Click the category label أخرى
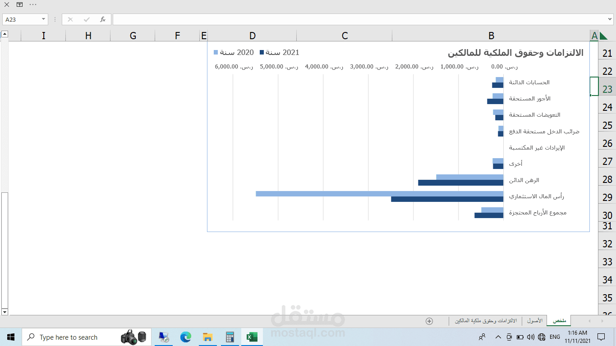Image resolution: width=616 pixels, height=346 pixels. (515, 164)
